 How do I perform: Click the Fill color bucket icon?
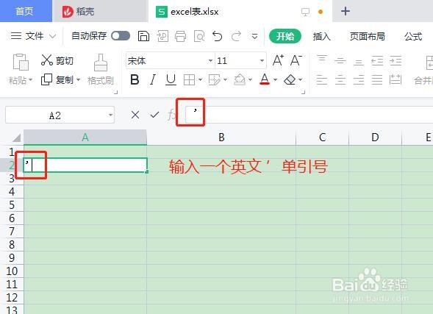[240, 80]
